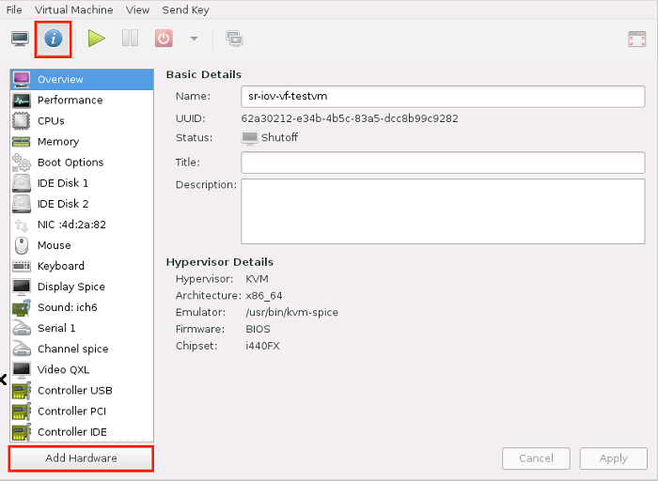Screen dimensions: 658x481
Task: Click the Display Spice screen icon
Action: pos(22,287)
